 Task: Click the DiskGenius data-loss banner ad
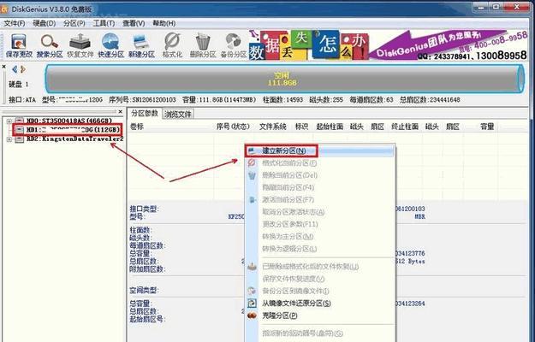pyautogui.click(x=389, y=45)
